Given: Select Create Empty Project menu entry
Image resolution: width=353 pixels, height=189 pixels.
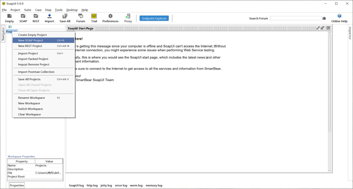Looking at the screenshot, I should (x=43, y=35).
